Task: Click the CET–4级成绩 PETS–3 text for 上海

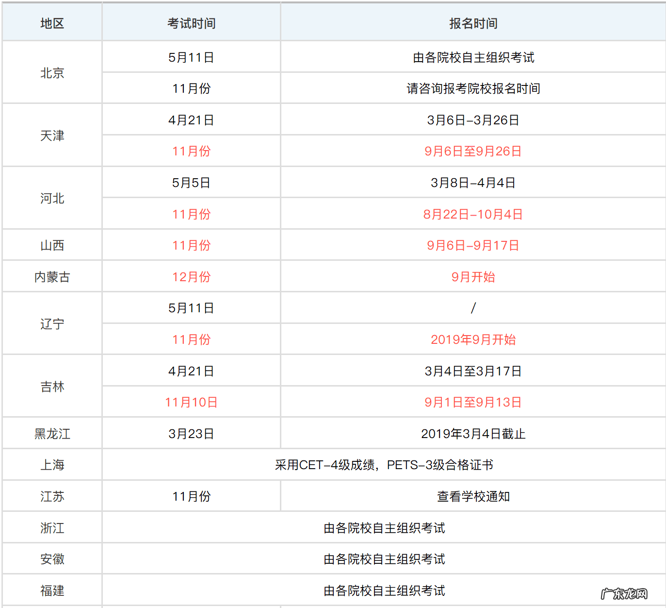Action: click(384, 465)
